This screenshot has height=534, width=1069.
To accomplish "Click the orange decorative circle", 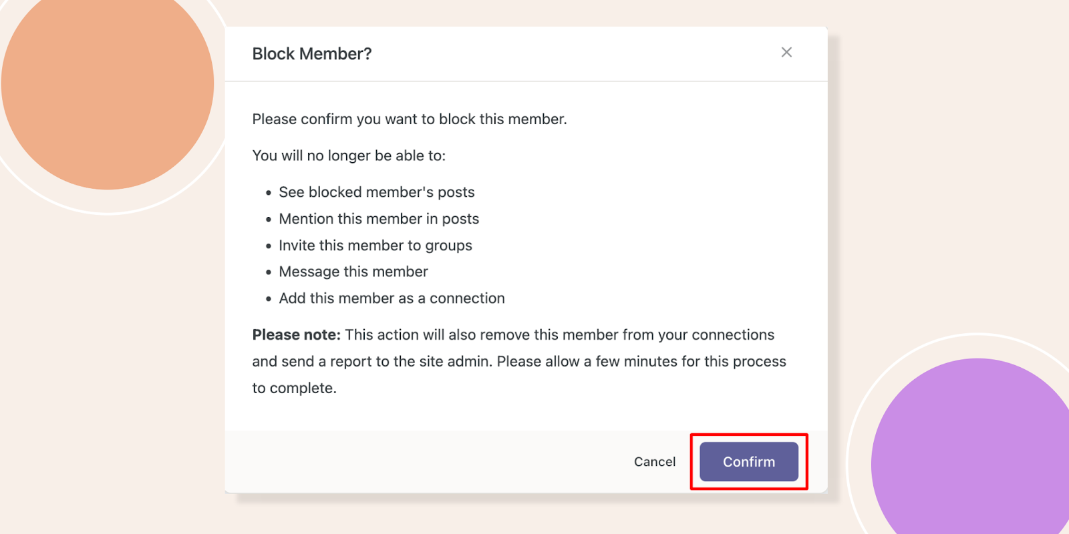I will click(x=107, y=85).
